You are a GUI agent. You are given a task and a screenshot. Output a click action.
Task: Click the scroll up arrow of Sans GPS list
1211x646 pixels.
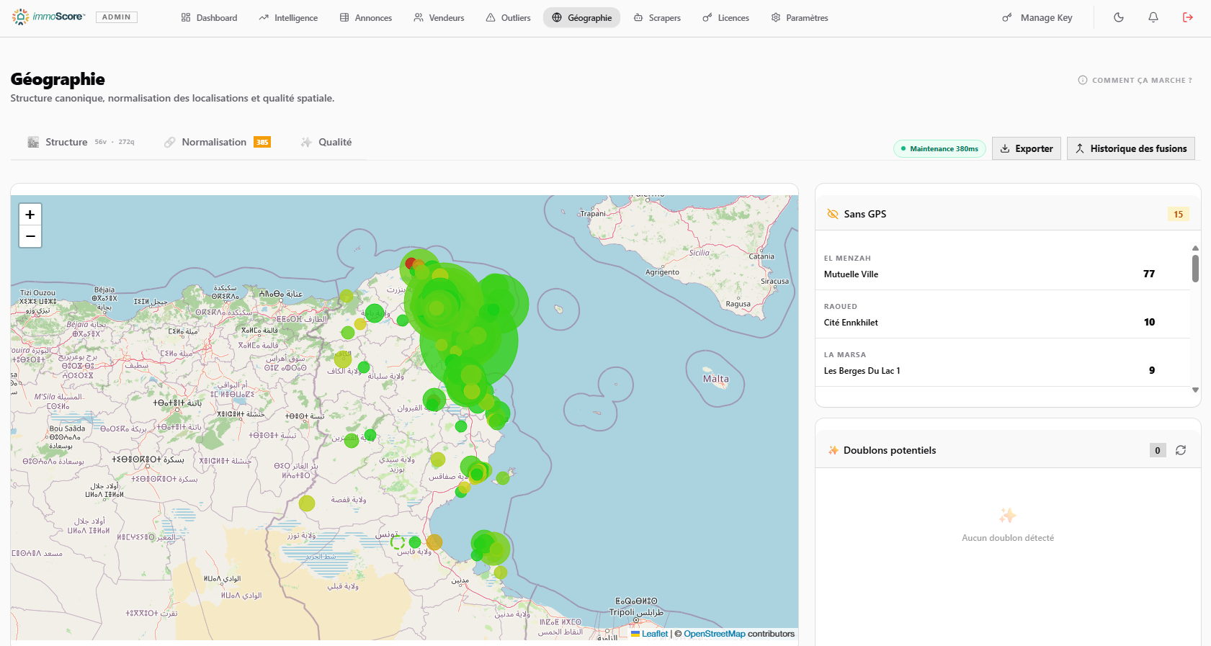[x=1195, y=248]
